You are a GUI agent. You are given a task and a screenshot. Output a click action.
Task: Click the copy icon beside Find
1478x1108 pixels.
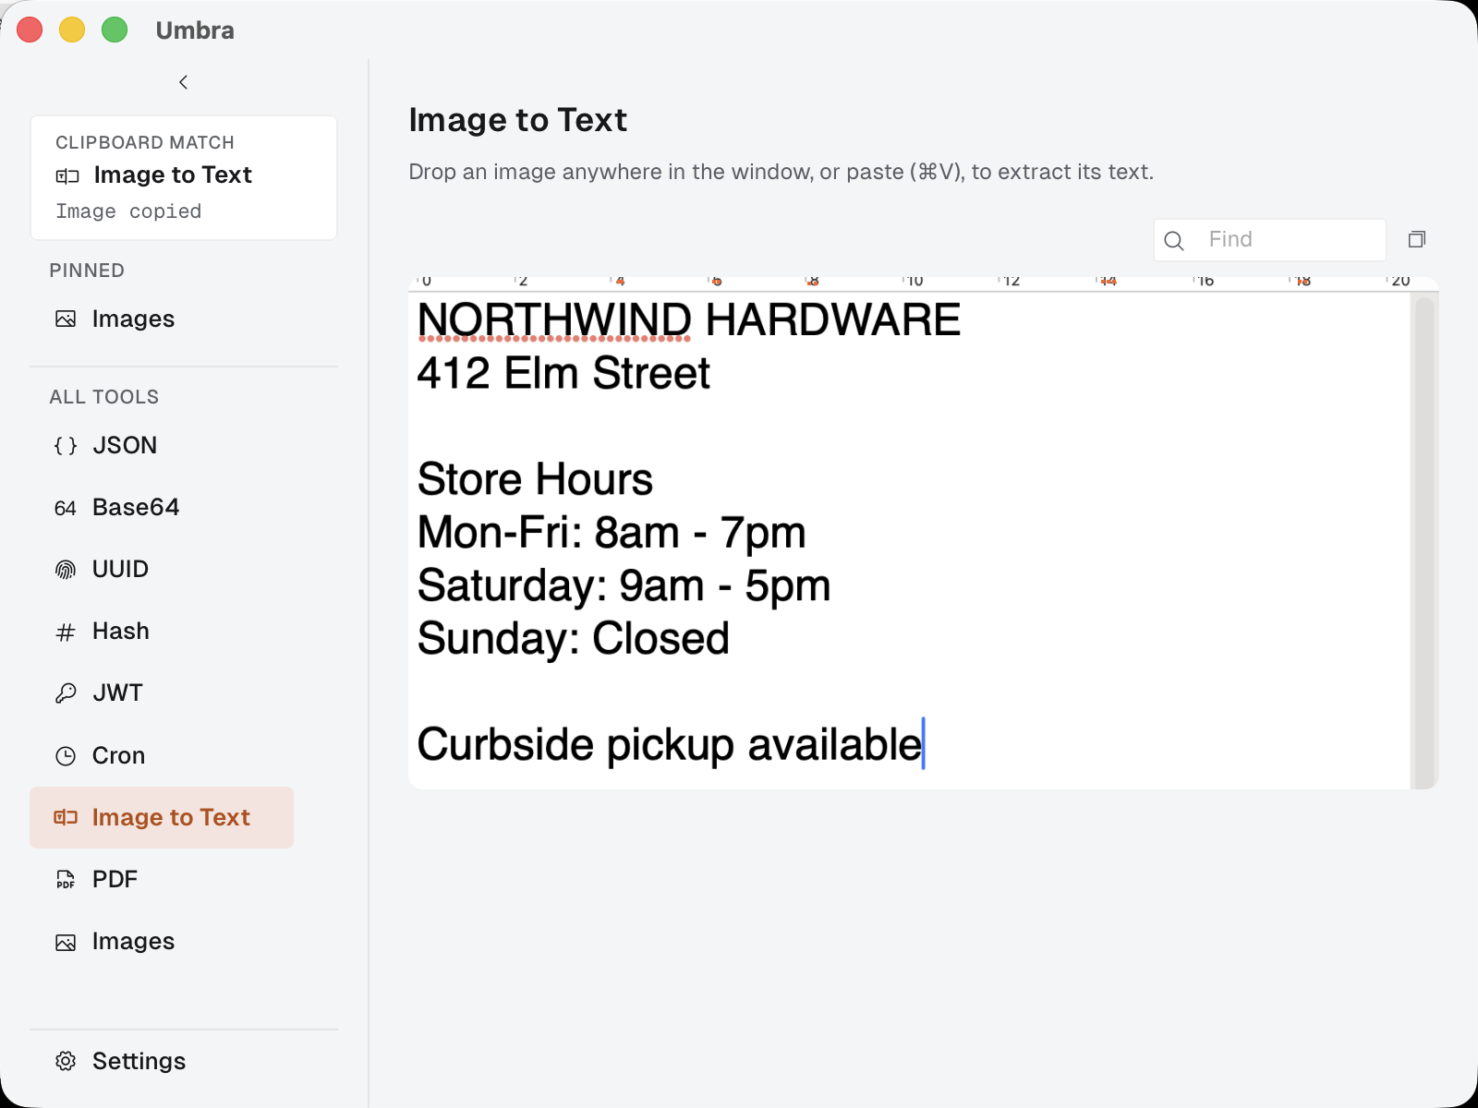[x=1416, y=240]
